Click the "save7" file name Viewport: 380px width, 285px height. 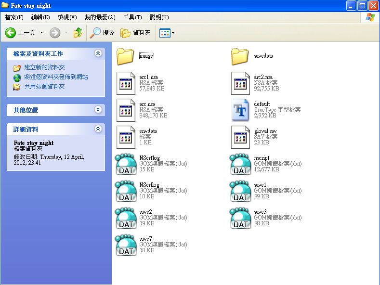145,239
